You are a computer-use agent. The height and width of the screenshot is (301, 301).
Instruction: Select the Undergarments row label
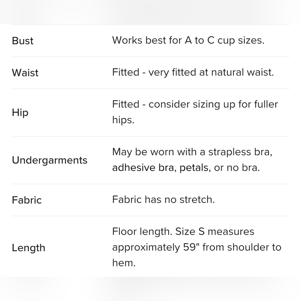(50, 160)
